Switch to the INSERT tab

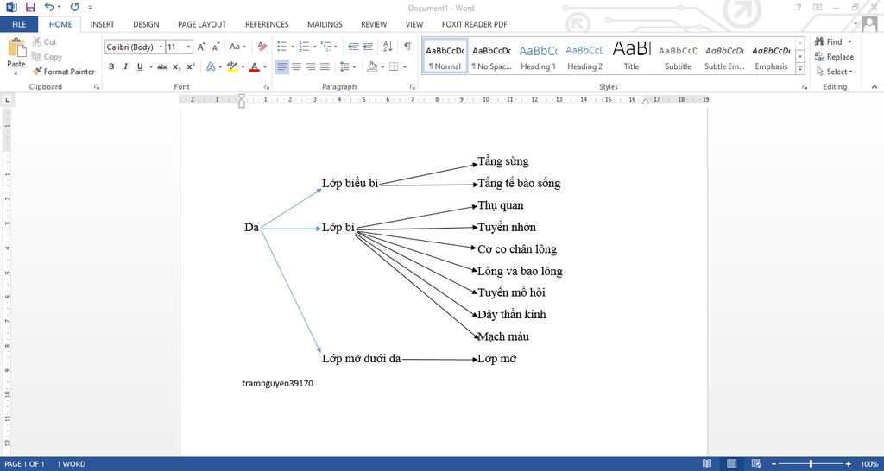tap(102, 24)
